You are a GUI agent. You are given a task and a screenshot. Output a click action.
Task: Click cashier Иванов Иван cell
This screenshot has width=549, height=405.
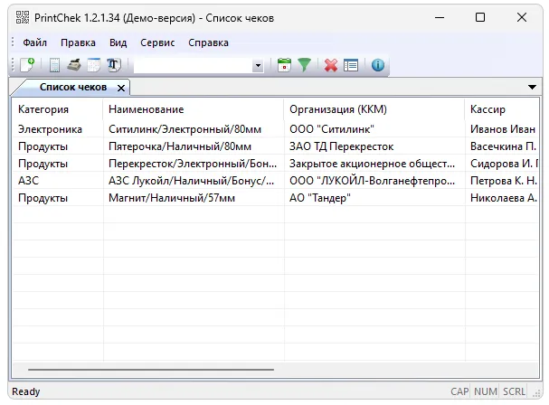click(x=502, y=129)
